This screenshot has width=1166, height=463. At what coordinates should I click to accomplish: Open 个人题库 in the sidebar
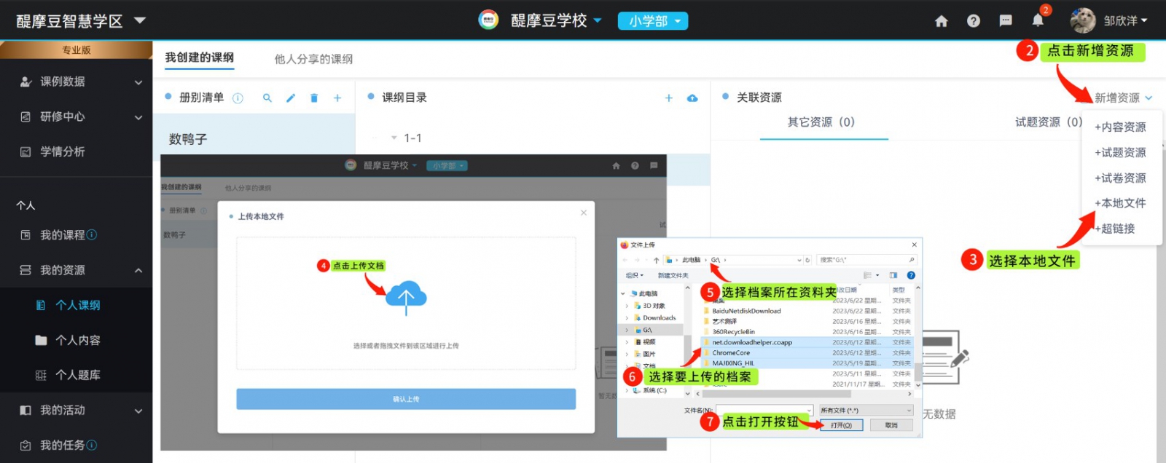tap(78, 375)
